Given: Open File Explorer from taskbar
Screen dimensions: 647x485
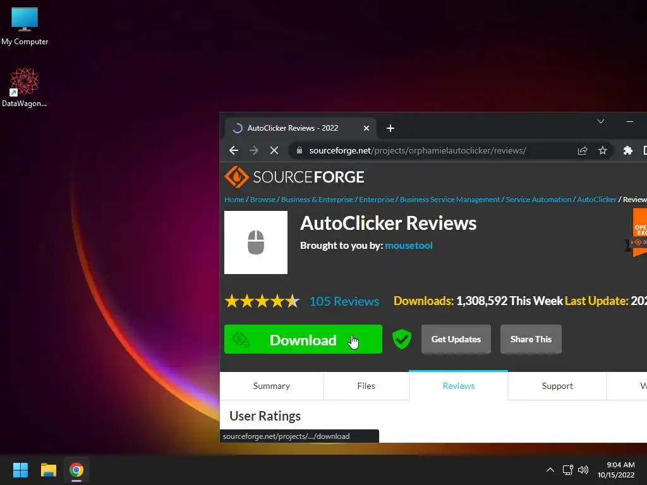Looking at the screenshot, I should (x=48, y=470).
